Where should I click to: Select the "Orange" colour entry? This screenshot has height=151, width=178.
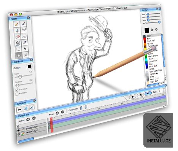pos(150,43)
